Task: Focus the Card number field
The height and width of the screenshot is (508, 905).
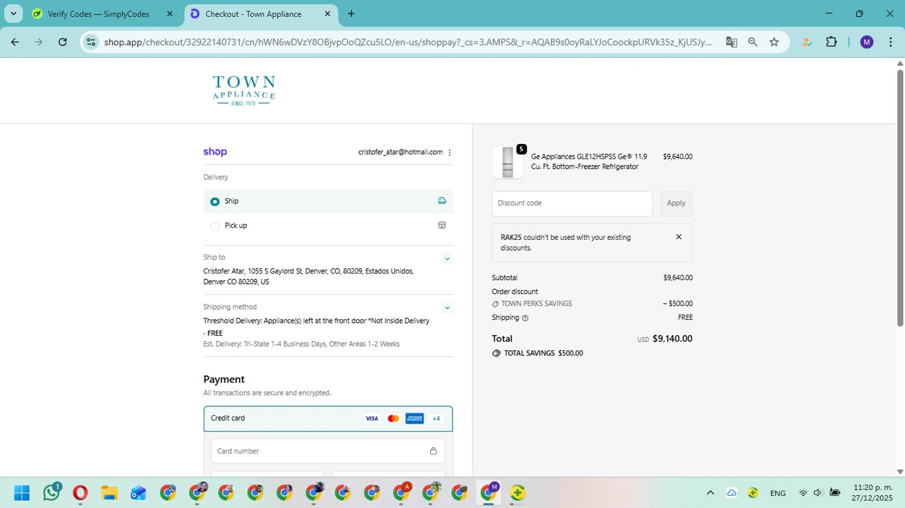Action: [328, 451]
